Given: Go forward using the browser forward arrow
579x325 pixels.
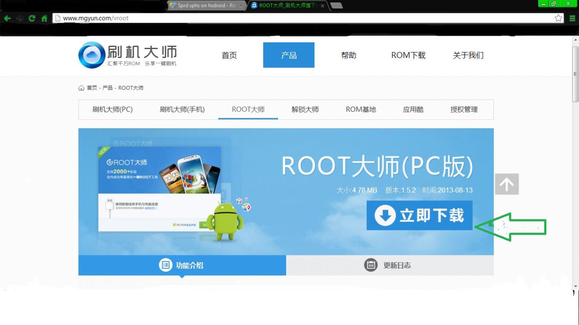Looking at the screenshot, I should tap(20, 18).
